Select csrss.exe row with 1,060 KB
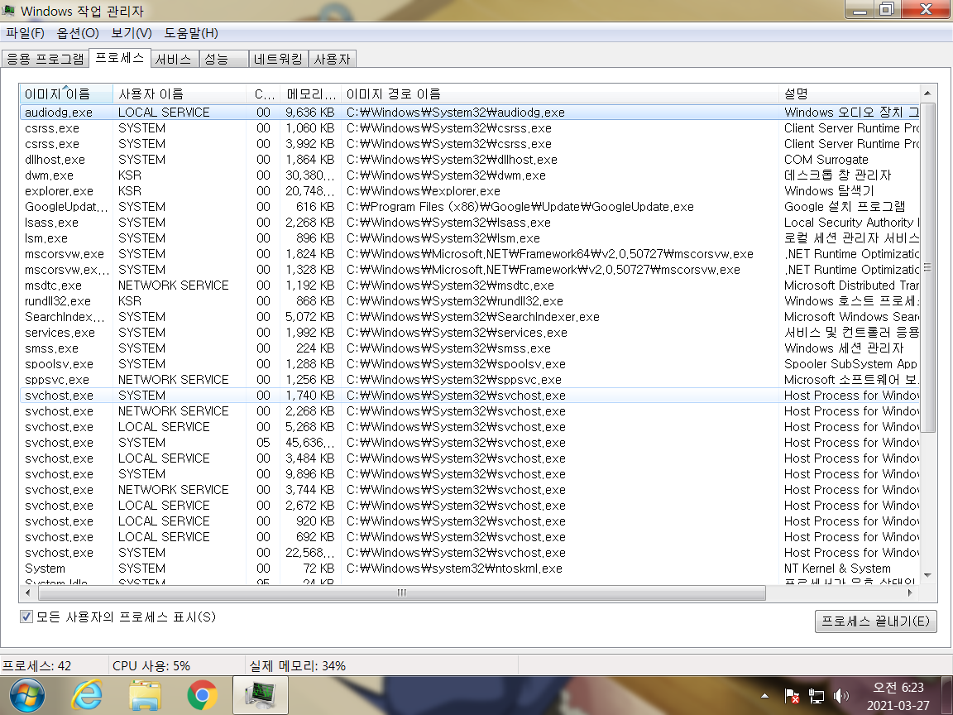This screenshot has width=953, height=715. tap(470, 128)
